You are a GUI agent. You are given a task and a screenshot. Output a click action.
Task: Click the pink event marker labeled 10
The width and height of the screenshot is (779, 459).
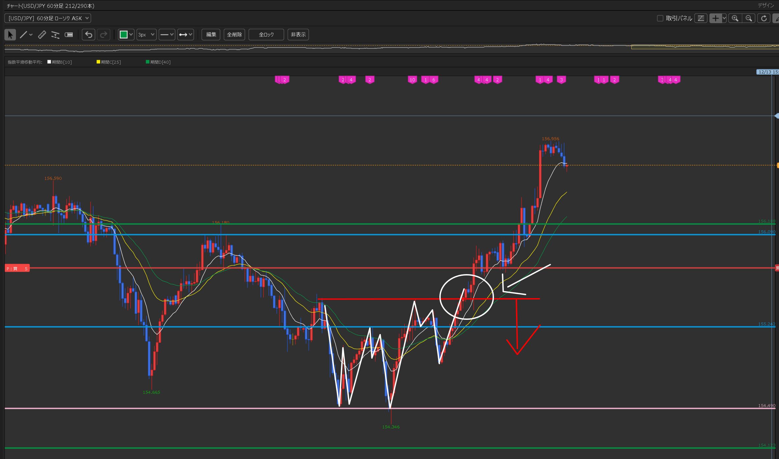412,80
